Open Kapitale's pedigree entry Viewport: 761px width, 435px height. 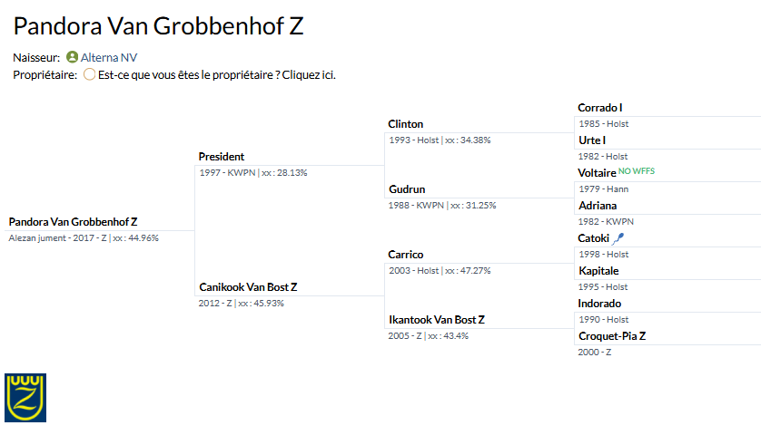coord(599,271)
